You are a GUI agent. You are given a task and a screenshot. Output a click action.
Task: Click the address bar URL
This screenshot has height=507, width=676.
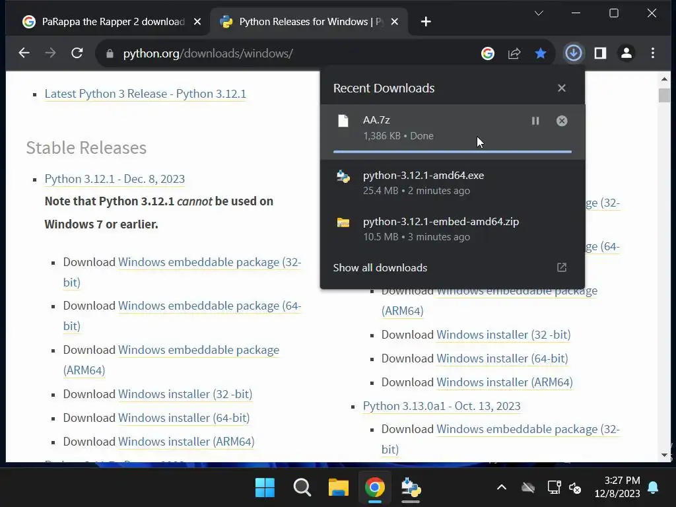(x=208, y=53)
